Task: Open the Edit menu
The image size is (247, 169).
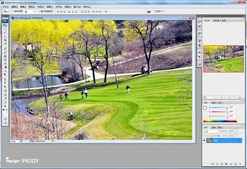Action: click(x=14, y=7)
